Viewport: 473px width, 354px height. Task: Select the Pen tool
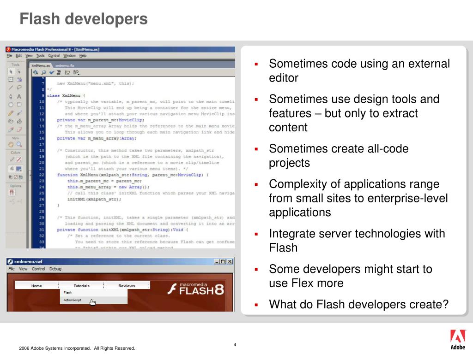tap(11, 96)
